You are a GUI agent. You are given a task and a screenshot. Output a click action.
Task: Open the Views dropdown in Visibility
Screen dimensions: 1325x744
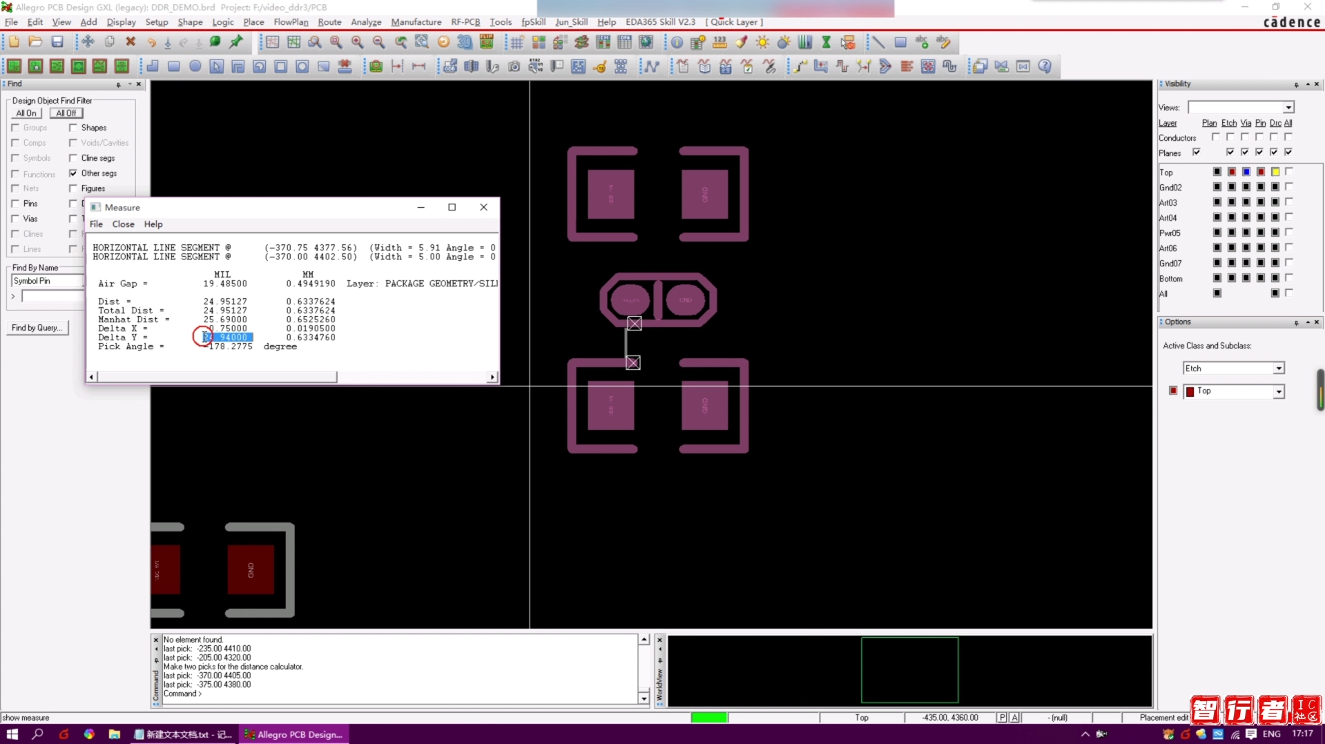pos(1288,108)
